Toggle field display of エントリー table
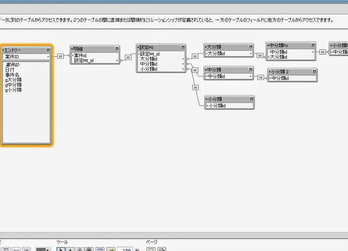Viewport: 348px width, 251px height. (x=48, y=50)
